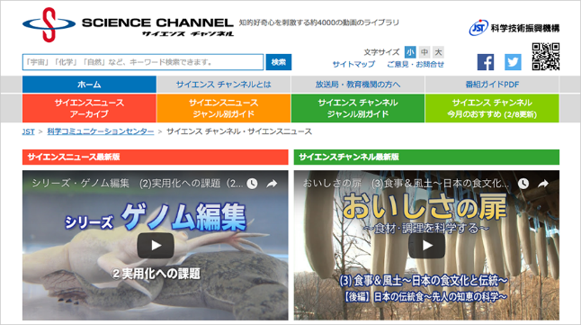Screen dimensions: 581x325
Task: Open サイエンスニュース アーカイブ red button
Action: coord(89,108)
